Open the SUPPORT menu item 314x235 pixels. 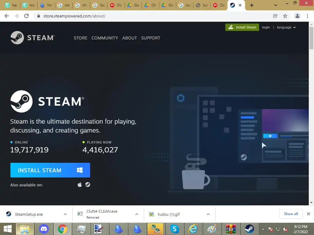151,38
